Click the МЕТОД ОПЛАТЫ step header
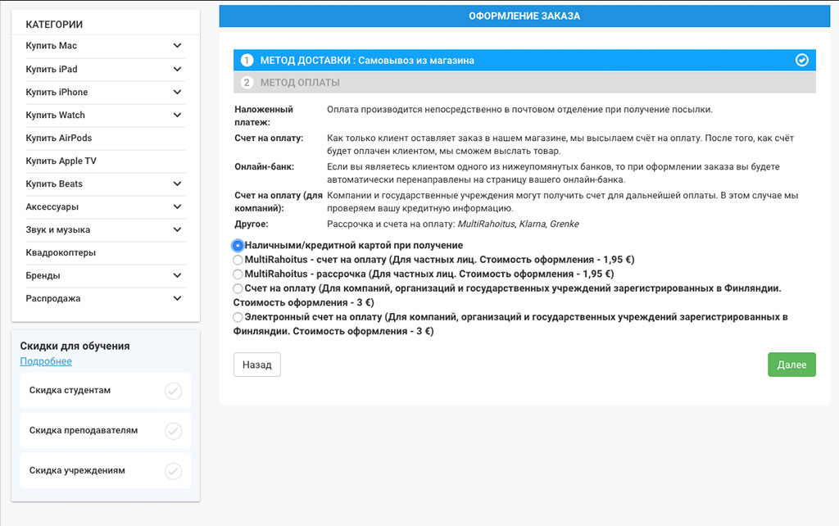The height and width of the screenshot is (526, 839). pyautogui.click(x=524, y=83)
